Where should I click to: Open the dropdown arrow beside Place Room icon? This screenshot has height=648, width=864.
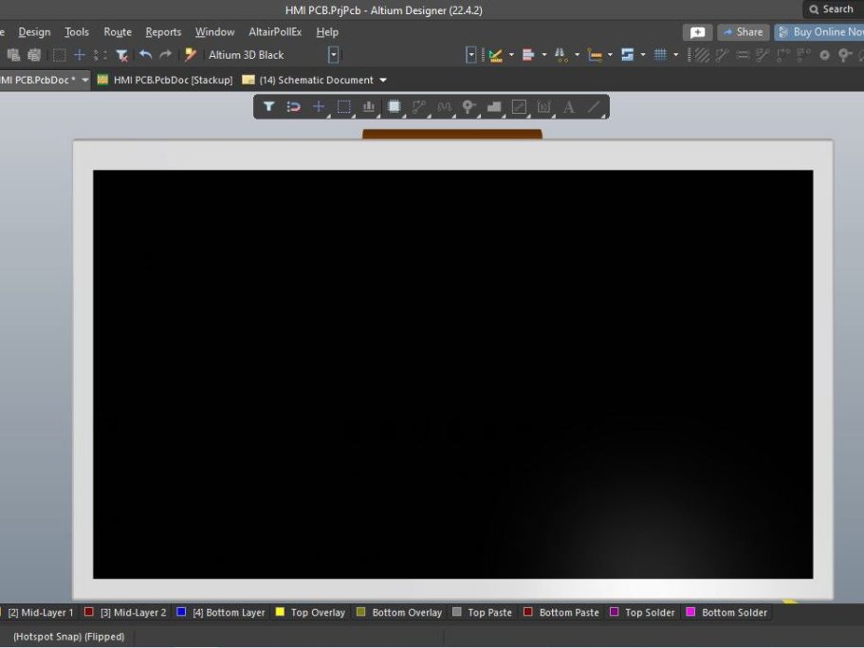[x=643, y=54]
